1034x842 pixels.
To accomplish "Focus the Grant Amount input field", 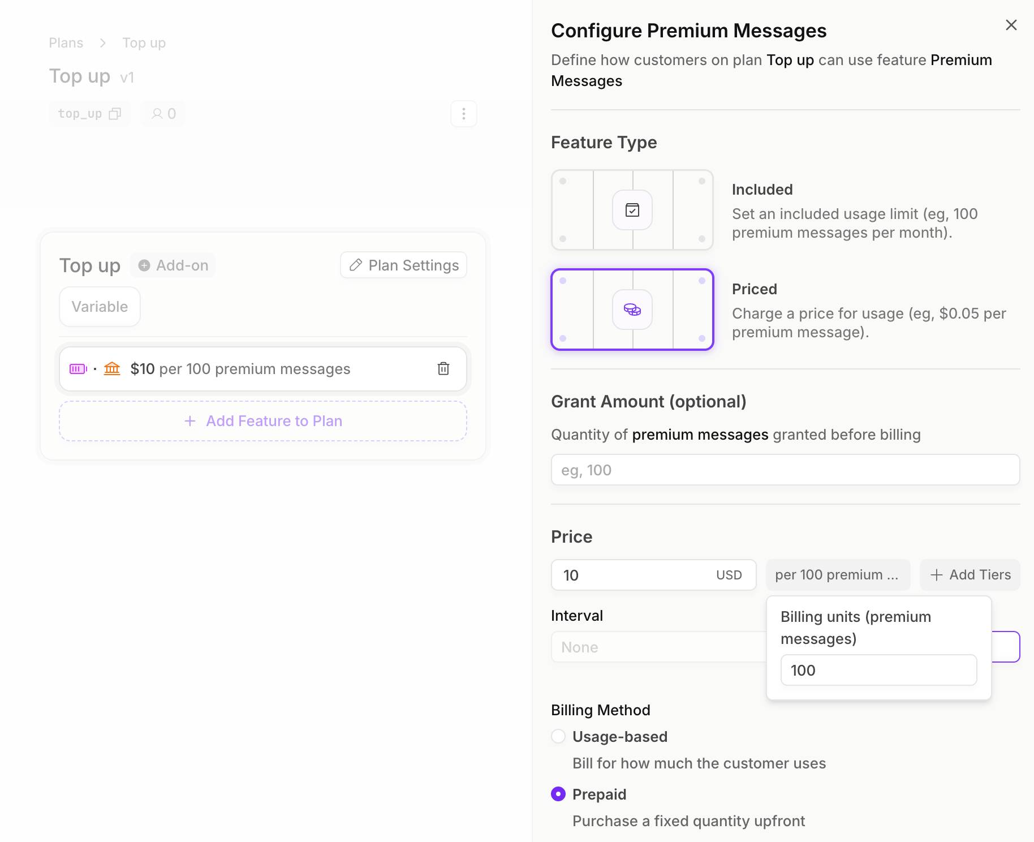I will click(785, 470).
